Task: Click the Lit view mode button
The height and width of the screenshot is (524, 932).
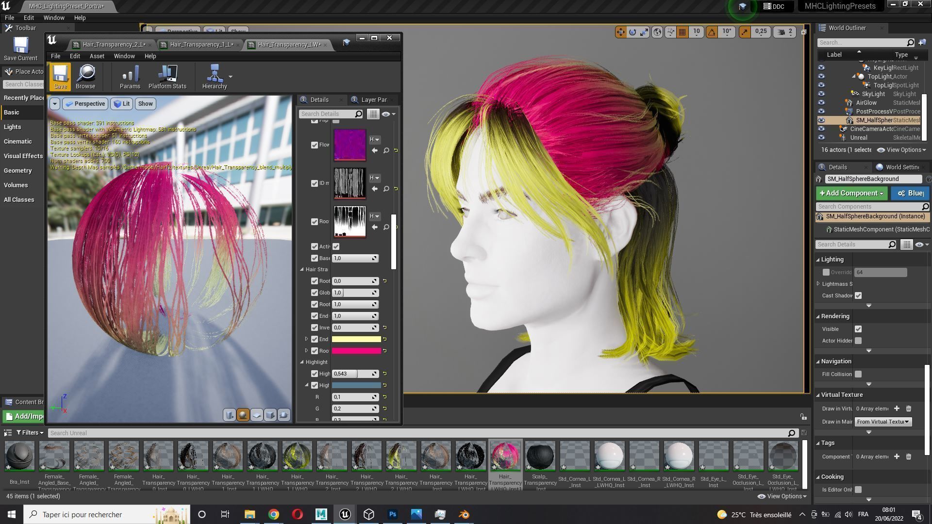Action: coord(121,104)
